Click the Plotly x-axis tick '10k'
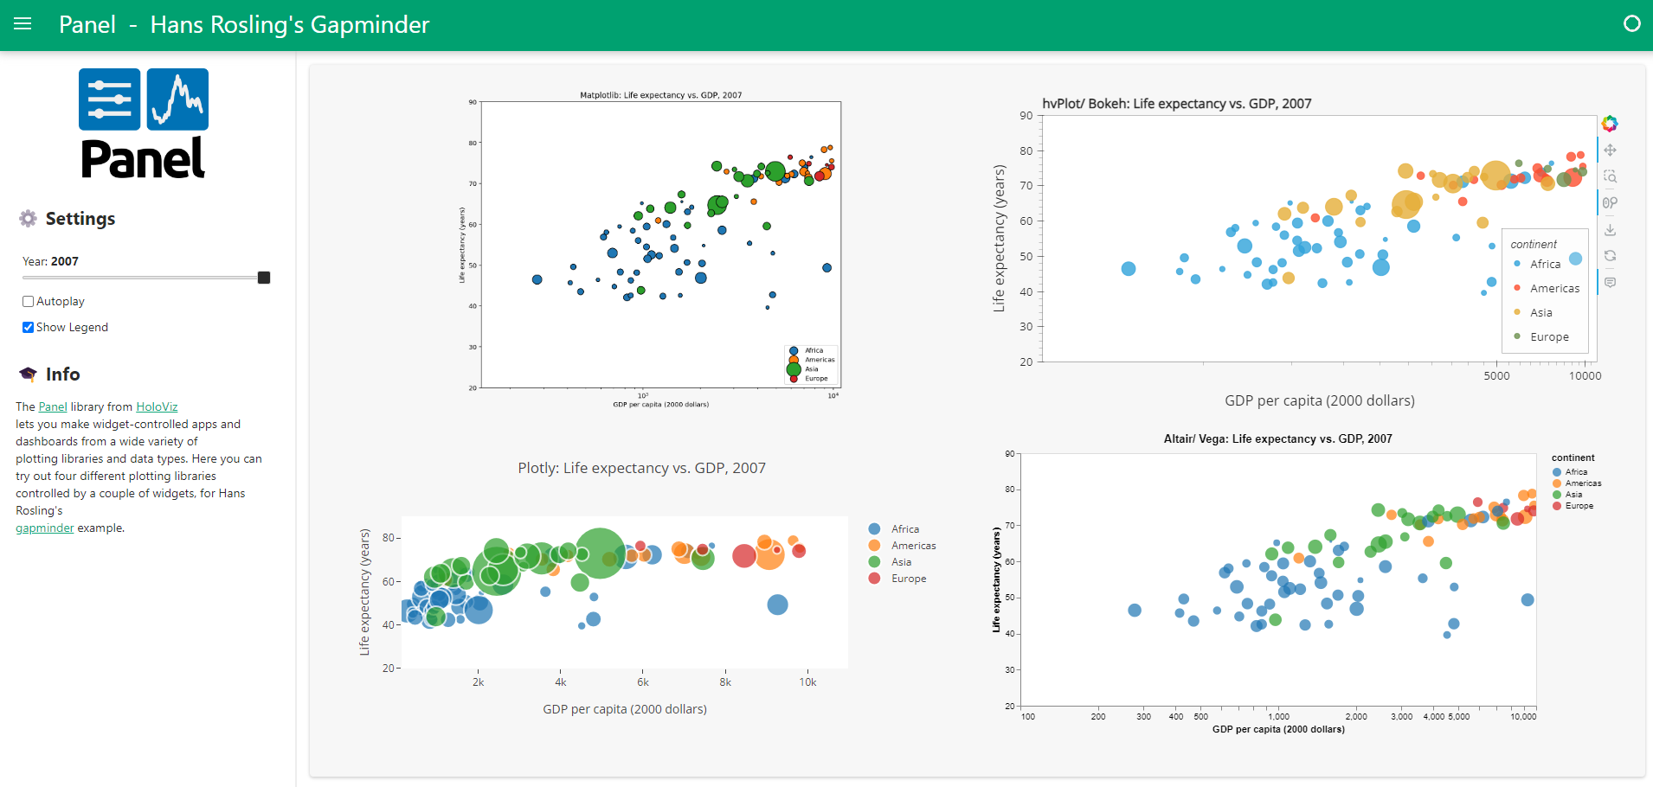This screenshot has width=1653, height=787. coord(807,682)
